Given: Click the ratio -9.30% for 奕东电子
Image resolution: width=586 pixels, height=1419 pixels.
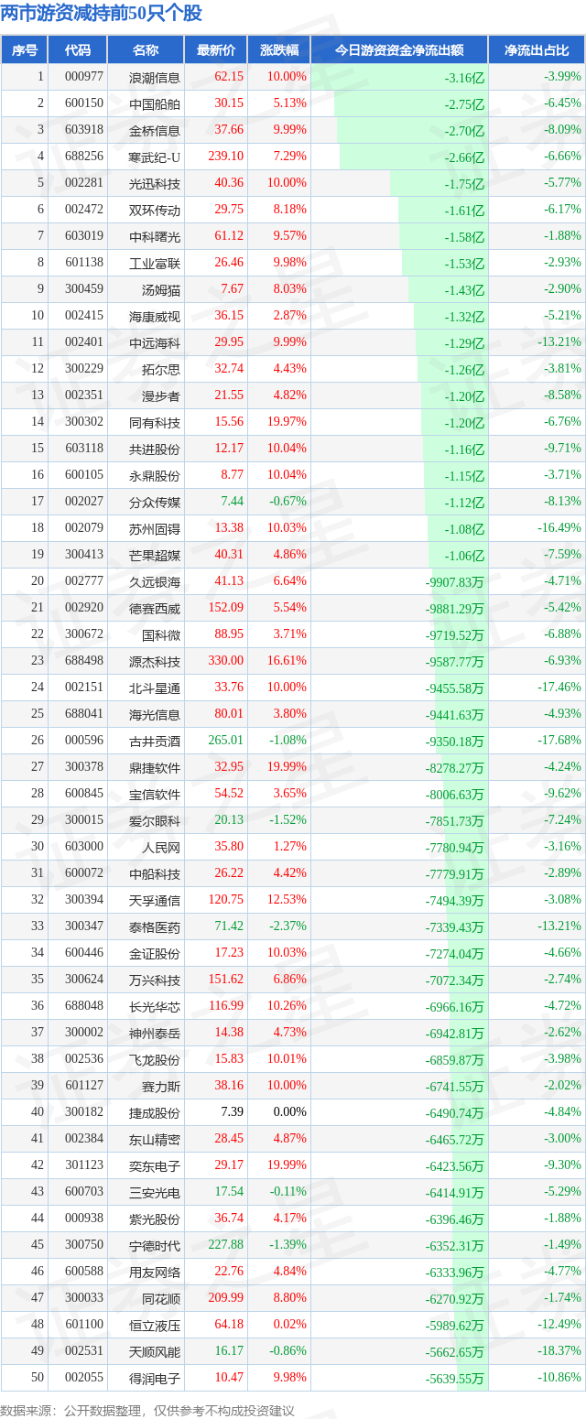Looking at the screenshot, I should pyautogui.click(x=562, y=1165).
